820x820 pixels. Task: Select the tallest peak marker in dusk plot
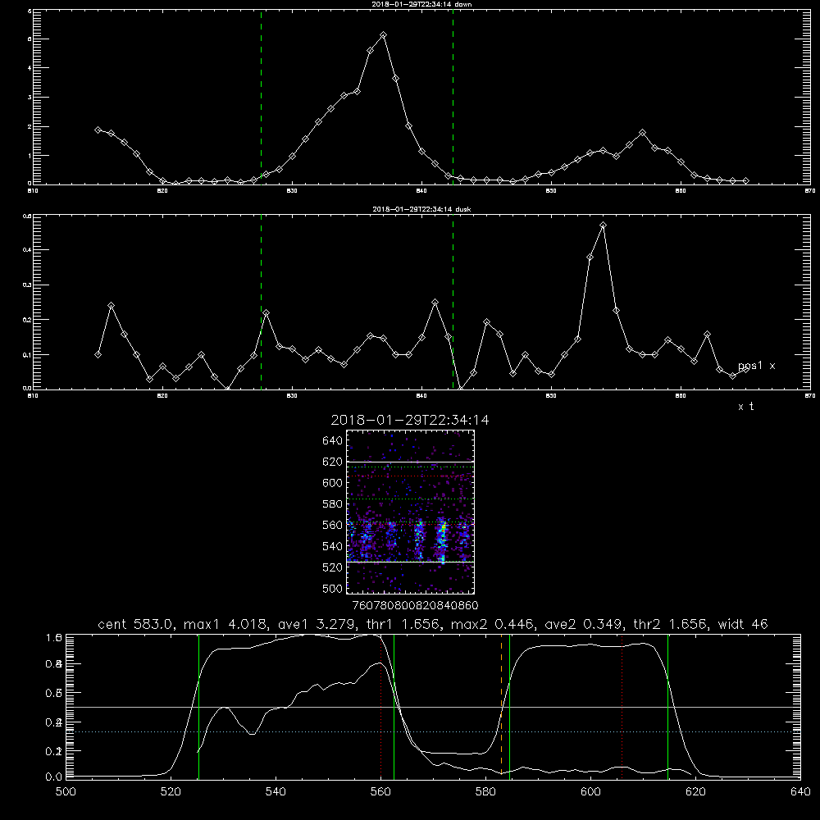(603, 225)
